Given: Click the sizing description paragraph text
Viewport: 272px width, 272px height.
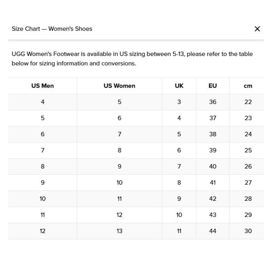Looking at the screenshot, I should 132,59.
